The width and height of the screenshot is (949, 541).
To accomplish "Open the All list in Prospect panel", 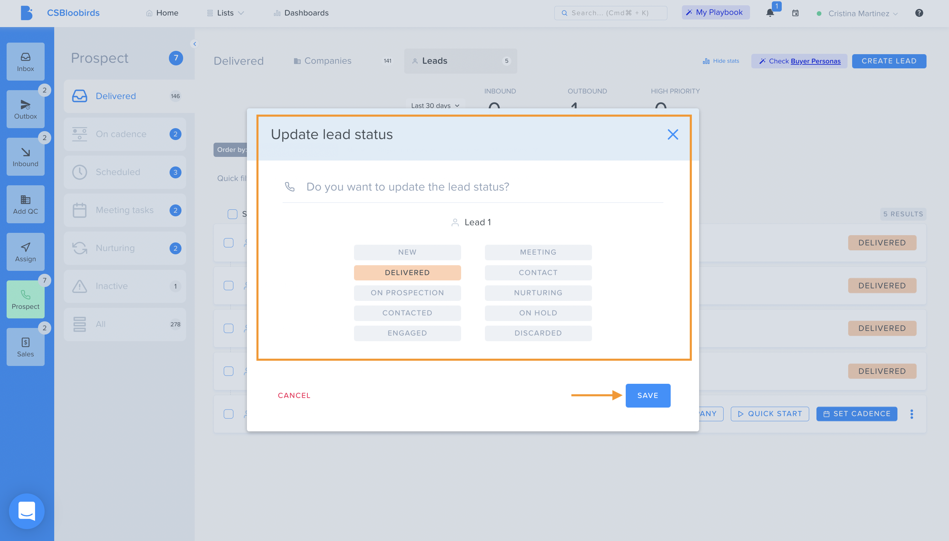I will [125, 324].
